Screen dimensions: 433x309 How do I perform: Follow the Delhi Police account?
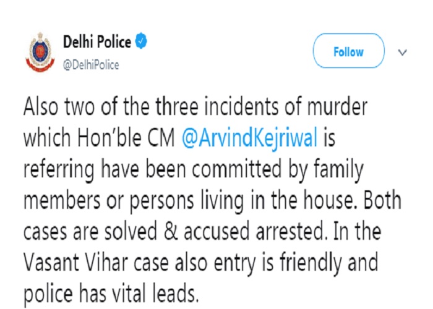pos(348,51)
